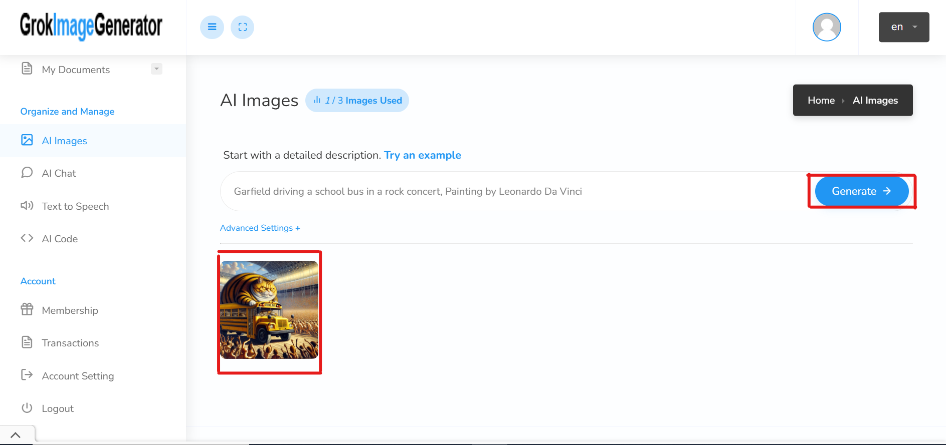Click AI Images in breadcrumb

click(x=875, y=100)
